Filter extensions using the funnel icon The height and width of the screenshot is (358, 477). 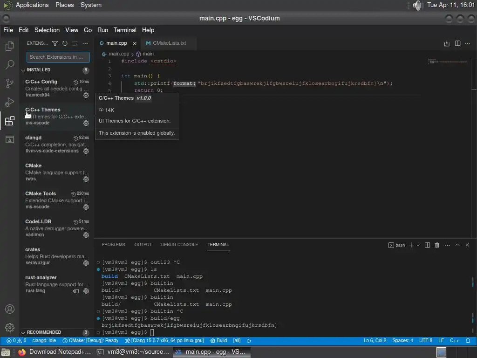55,43
